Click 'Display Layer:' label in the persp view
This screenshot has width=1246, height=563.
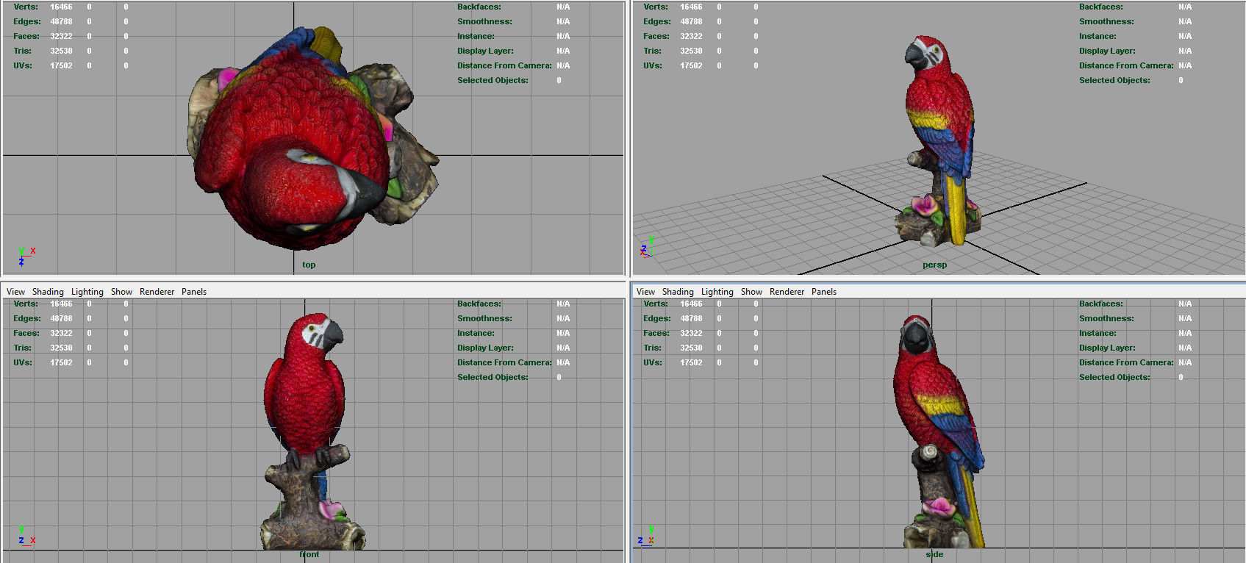(1107, 51)
